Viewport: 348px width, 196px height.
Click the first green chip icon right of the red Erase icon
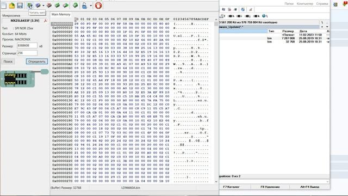click(57, 5)
